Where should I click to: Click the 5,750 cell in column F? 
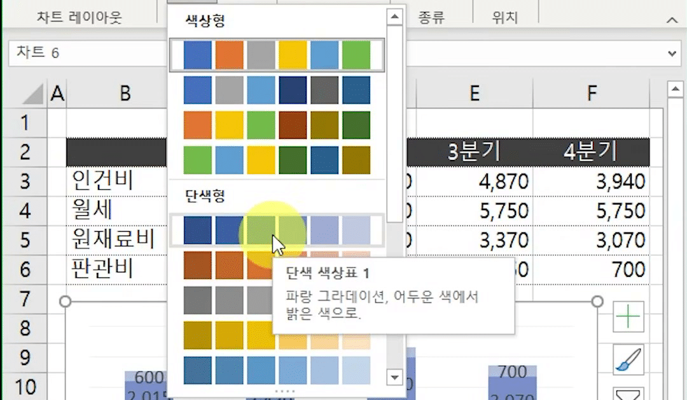coord(592,211)
